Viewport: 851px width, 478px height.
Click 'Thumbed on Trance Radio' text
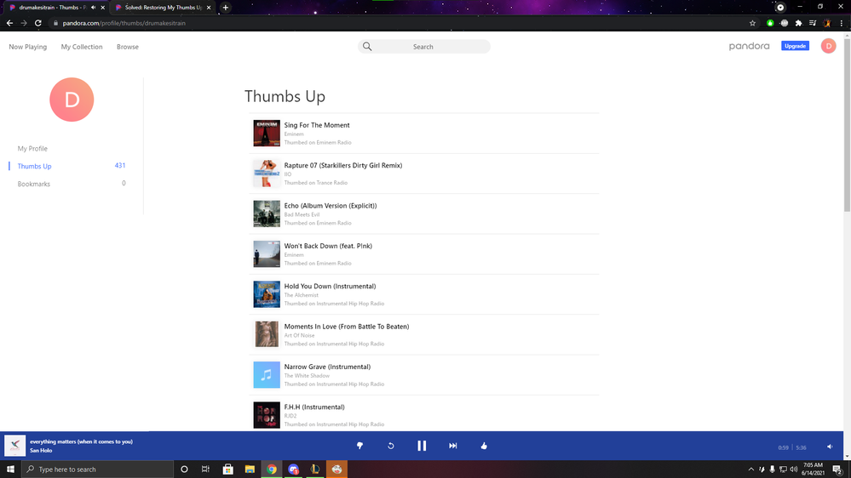316,183
